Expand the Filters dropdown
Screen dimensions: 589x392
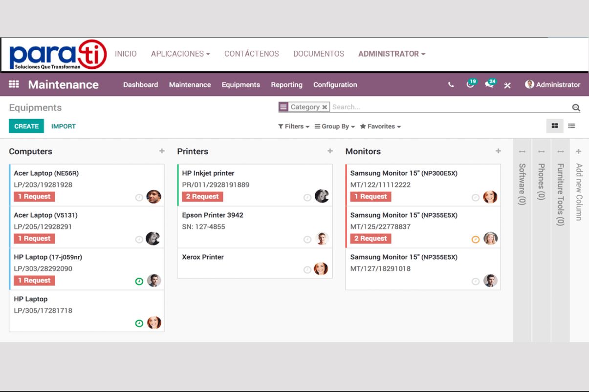294,126
